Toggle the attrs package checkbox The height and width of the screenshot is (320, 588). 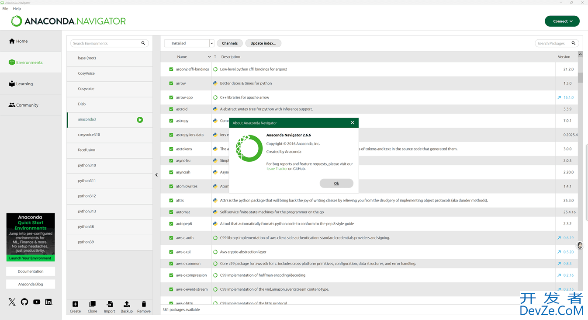(171, 201)
